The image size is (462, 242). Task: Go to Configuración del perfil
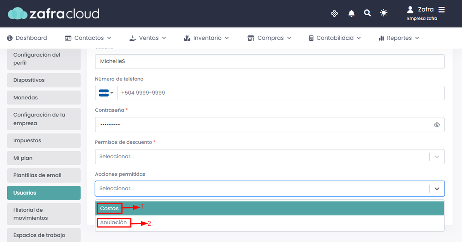click(x=44, y=59)
